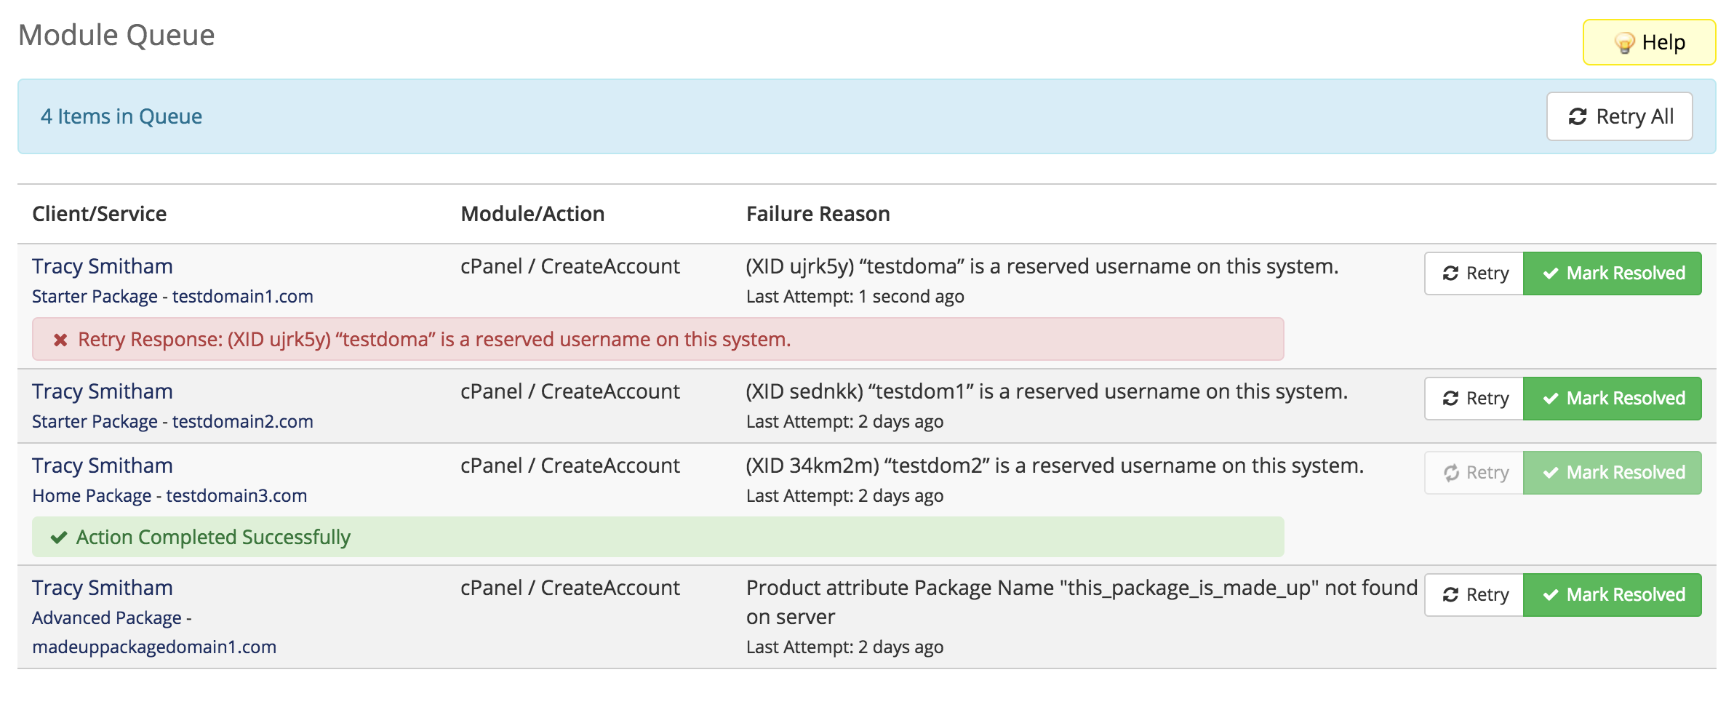
Task: Open Starter Package - testdomain2.com service
Action: [x=172, y=422]
